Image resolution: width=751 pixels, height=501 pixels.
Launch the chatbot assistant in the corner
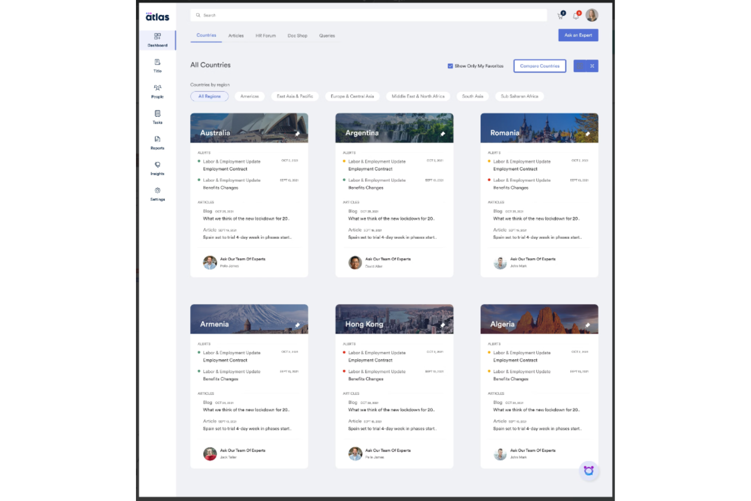(588, 471)
